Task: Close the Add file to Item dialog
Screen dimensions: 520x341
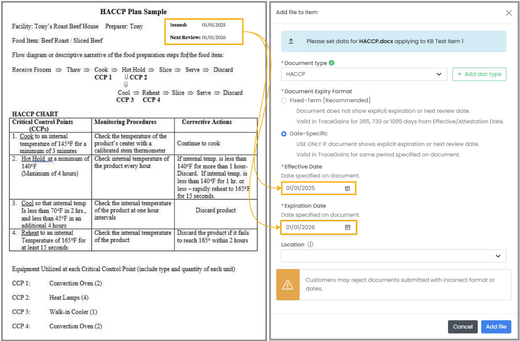Action: click(509, 13)
